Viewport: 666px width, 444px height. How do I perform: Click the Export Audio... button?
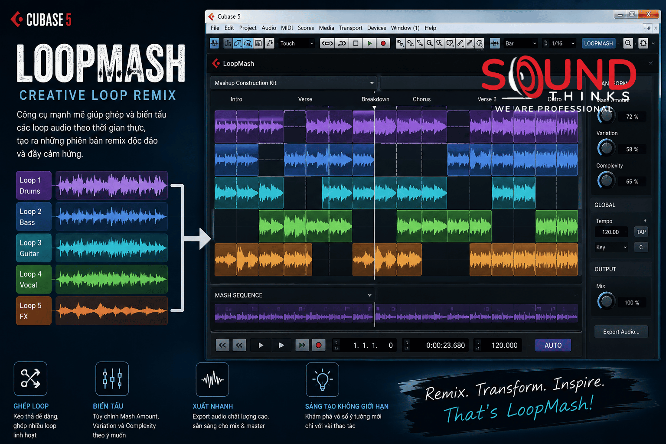pyautogui.click(x=621, y=332)
